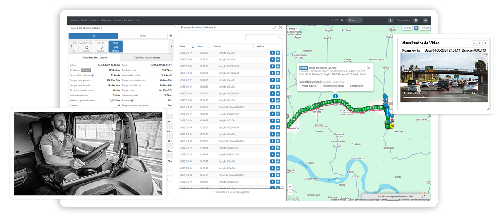
Task: Open the panel icon right of help
Action: point(425,20)
